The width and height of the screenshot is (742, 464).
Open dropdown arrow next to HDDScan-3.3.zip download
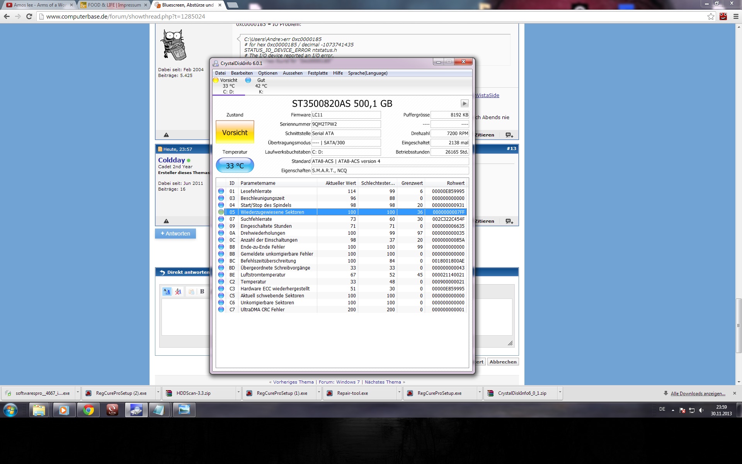coord(238,393)
